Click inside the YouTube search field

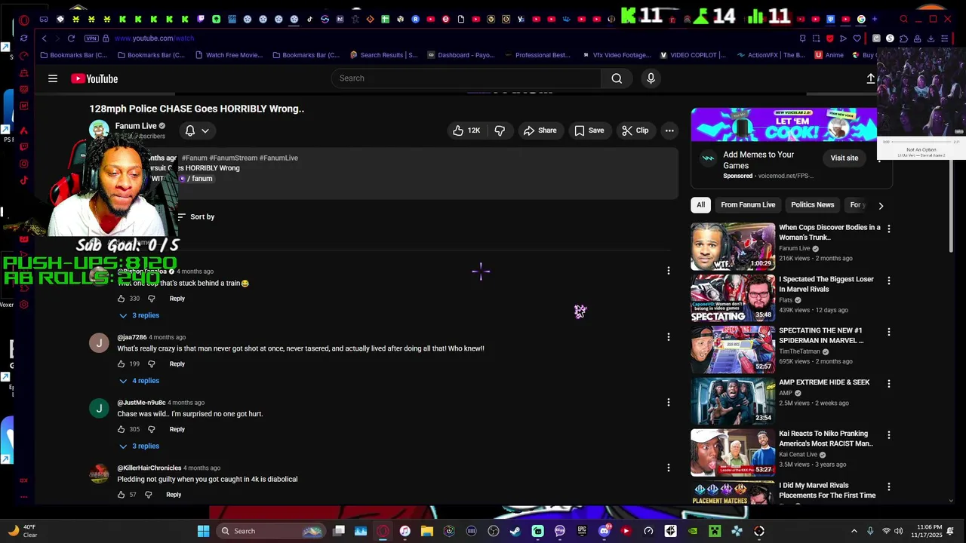(466, 78)
